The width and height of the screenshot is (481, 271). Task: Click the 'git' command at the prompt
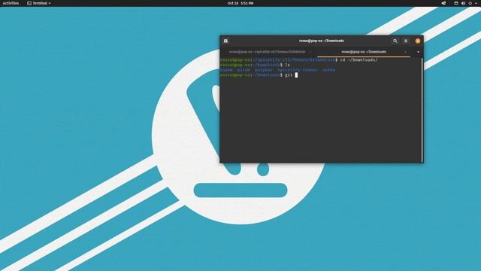pos(289,75)
